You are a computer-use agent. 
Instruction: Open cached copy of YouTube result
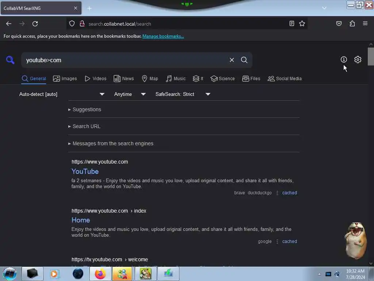(x=290, y=193)
